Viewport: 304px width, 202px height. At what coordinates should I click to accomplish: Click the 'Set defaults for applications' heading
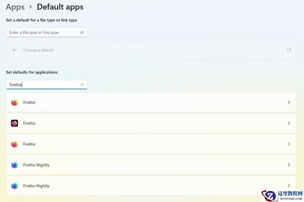click(x=32, y=72)
